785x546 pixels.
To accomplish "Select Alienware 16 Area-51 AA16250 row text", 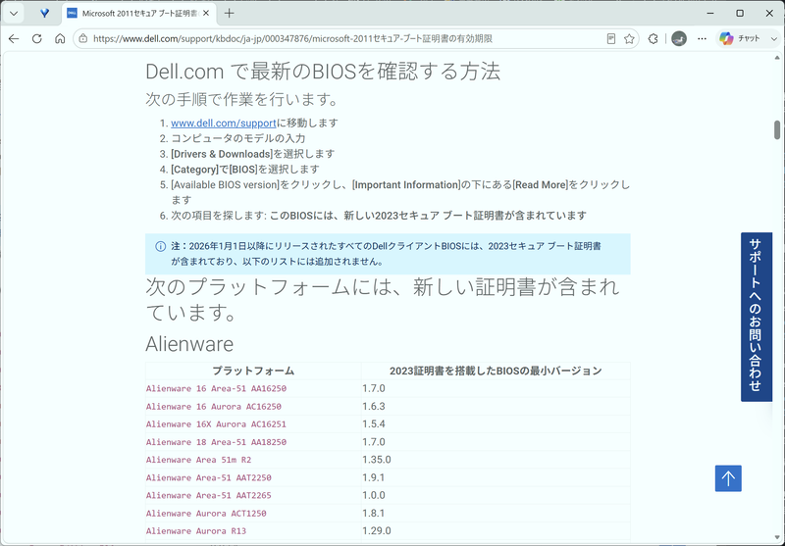I will (216, 388).
